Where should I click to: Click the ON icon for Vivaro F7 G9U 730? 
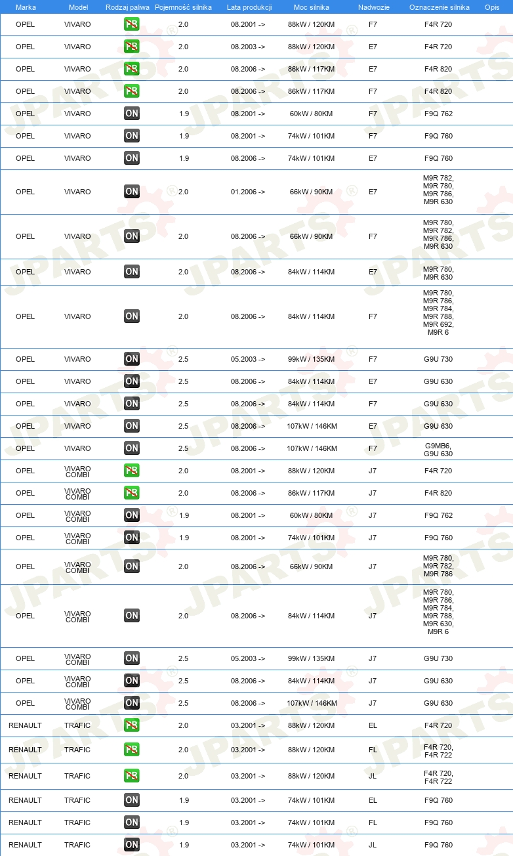click(x=132, y=359)
